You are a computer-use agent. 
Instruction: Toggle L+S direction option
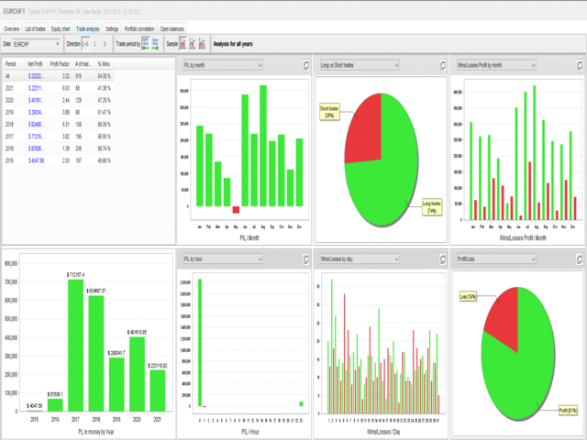click(86, 43)
